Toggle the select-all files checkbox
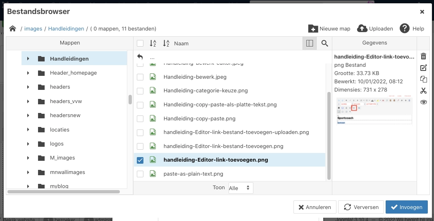Screen dimensions: 434x221 coord(140,43)
